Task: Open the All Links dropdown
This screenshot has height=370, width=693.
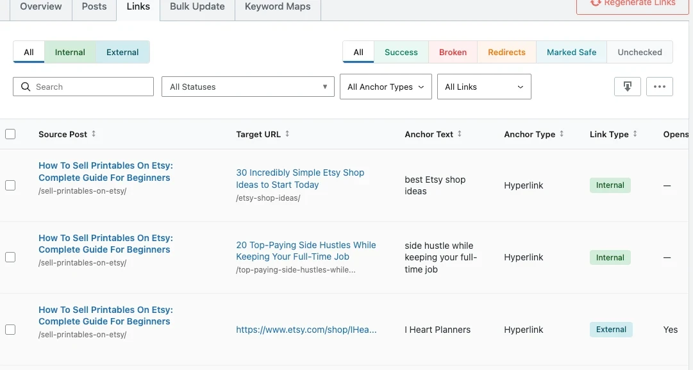Action: pos(484,87)
